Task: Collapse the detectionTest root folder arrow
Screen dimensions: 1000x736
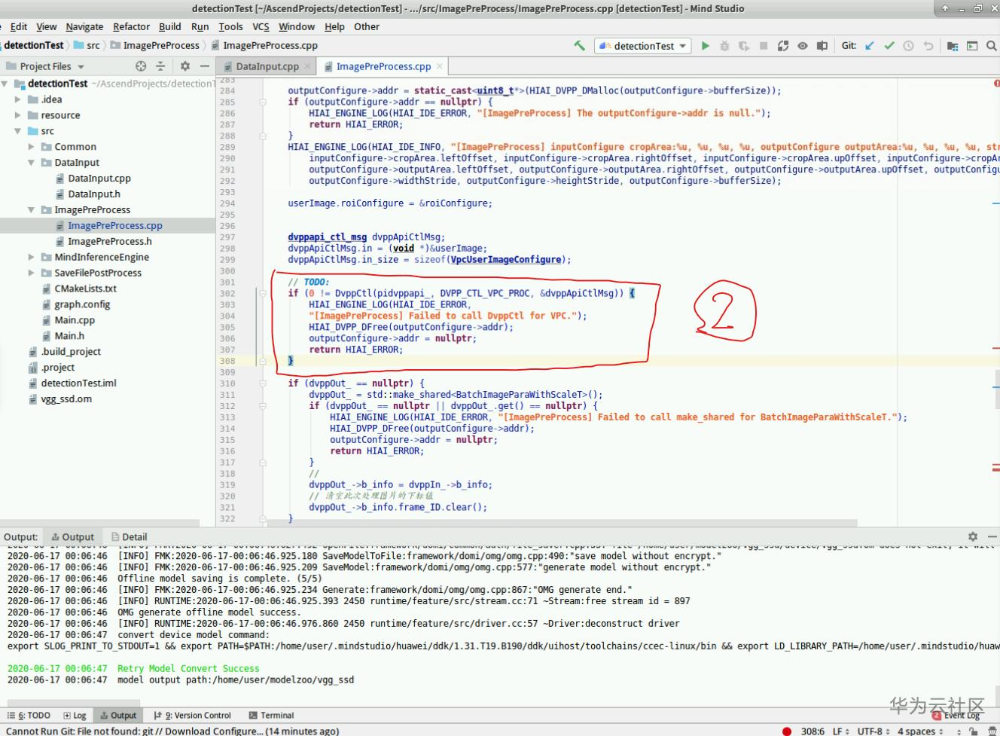Action: coord(5,84)
